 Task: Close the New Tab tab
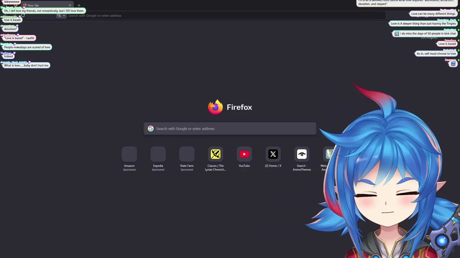[70, 5]
